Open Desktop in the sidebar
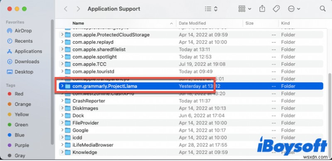This screenshot has width=332, height=161. 20,72
